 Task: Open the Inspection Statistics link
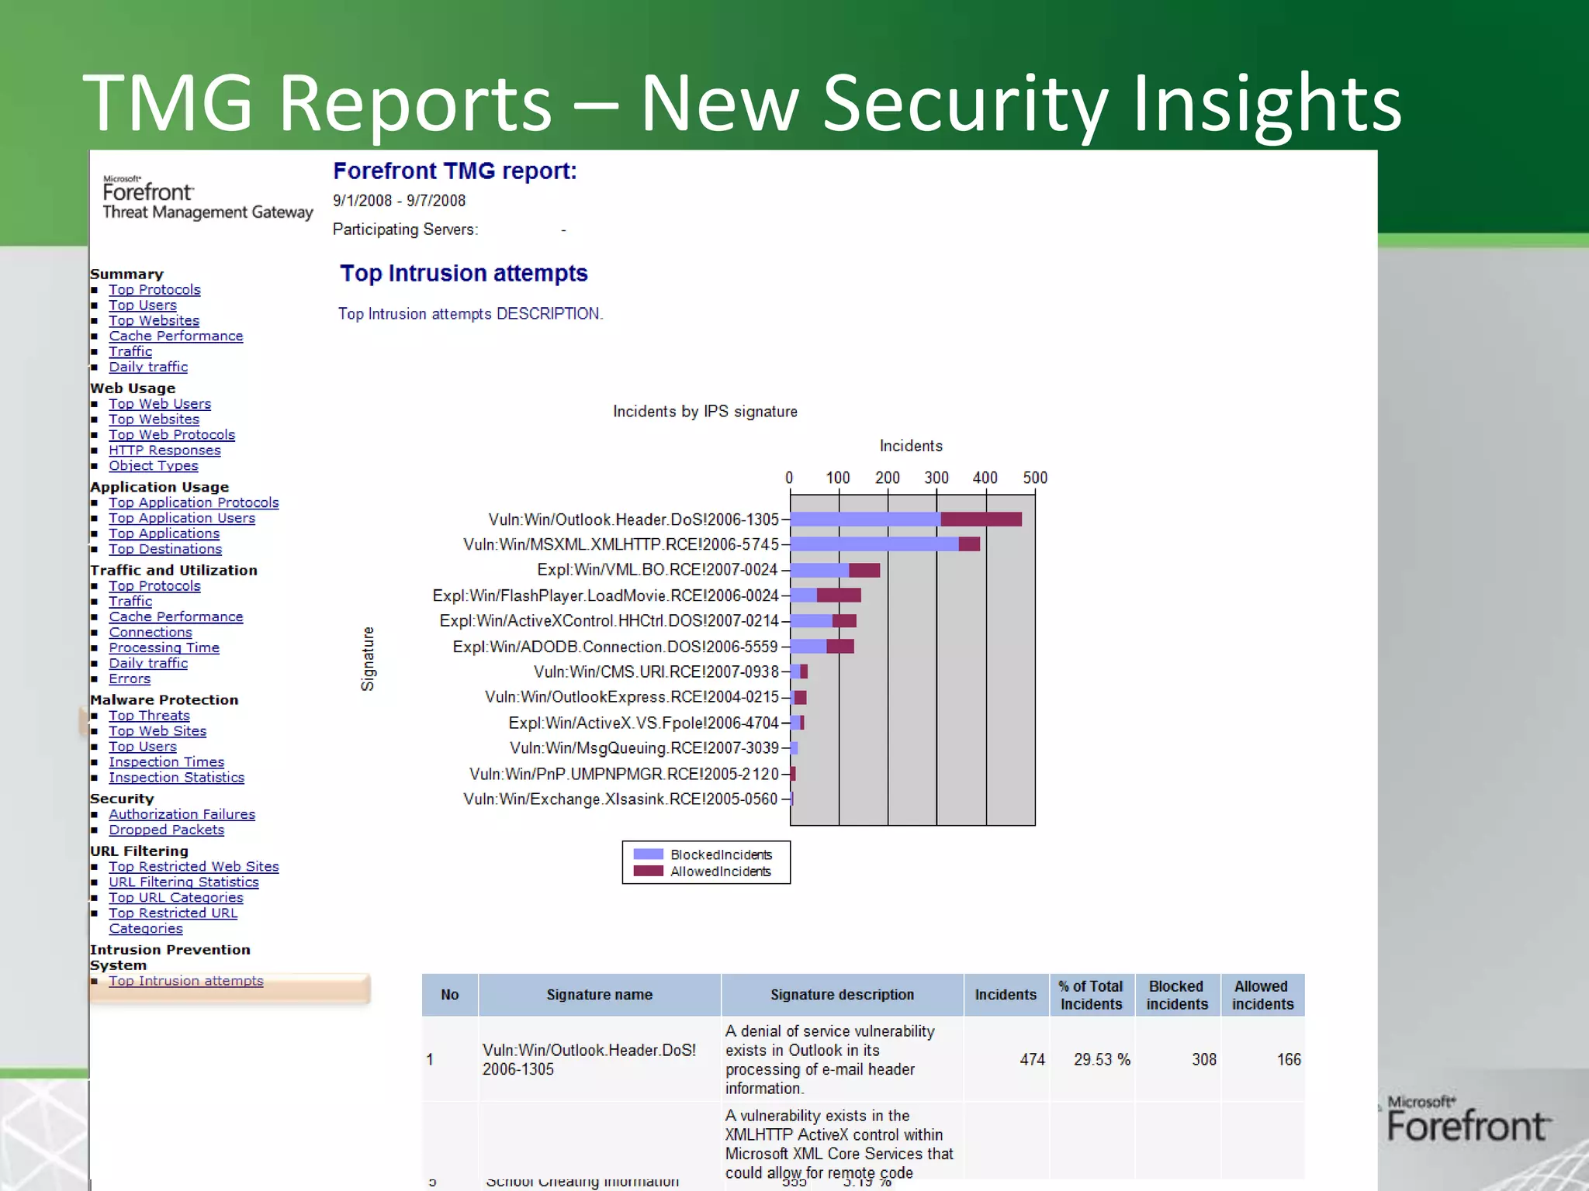tap(176, 777)
